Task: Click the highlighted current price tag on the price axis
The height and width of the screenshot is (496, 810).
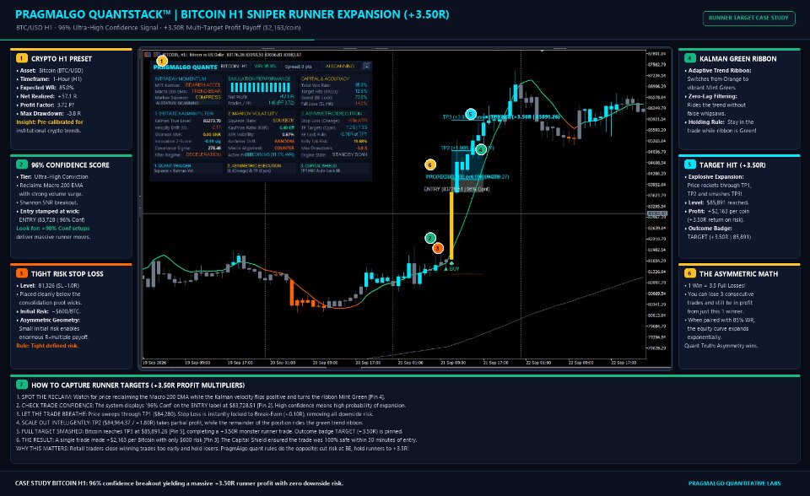Action: coord(656,213)
